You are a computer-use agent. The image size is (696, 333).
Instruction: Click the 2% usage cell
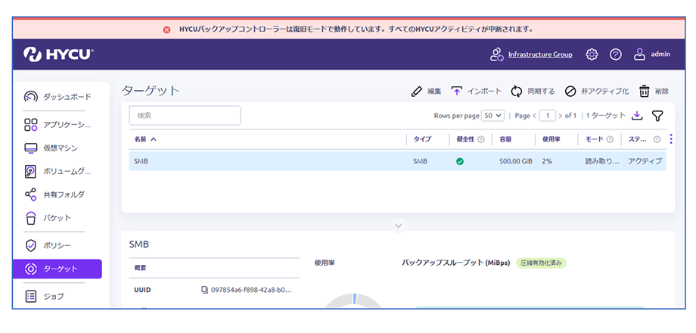(546, 161)
